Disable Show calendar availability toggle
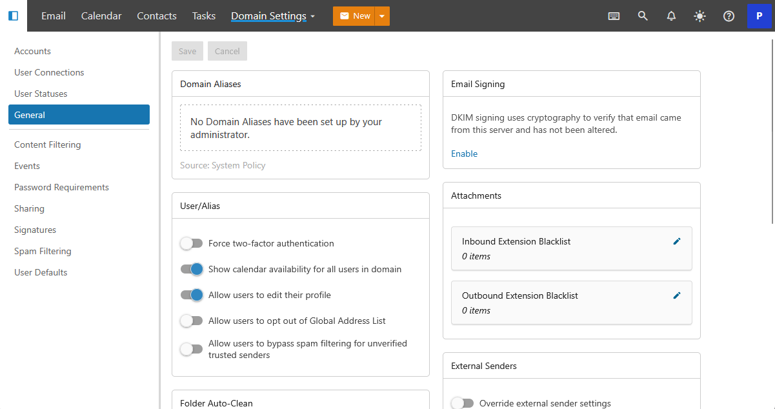Viewport: 775px width, 409px height. (x=191, y=269)
